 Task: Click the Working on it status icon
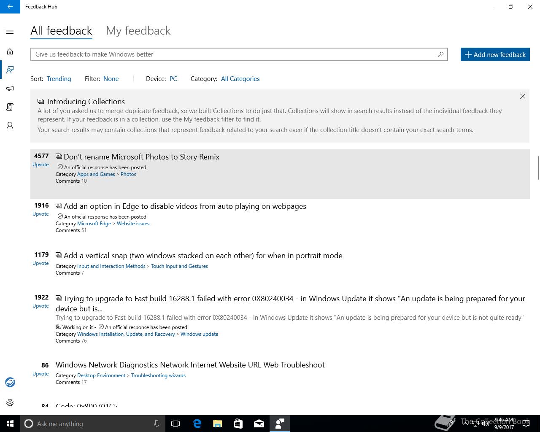[x=58, y=327]
